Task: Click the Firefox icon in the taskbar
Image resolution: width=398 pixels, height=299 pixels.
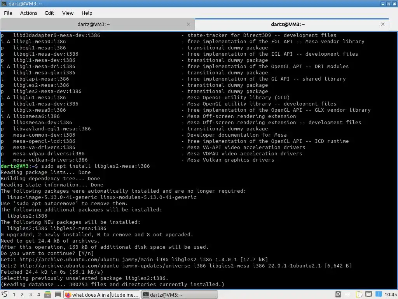Action: [68, 295]
